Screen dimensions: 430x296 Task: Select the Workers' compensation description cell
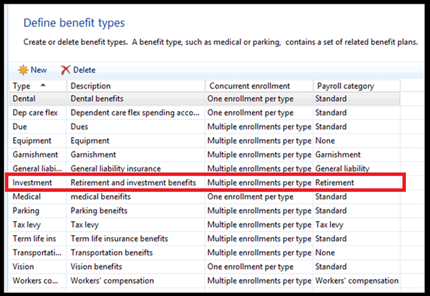click(x=135, y=280)
